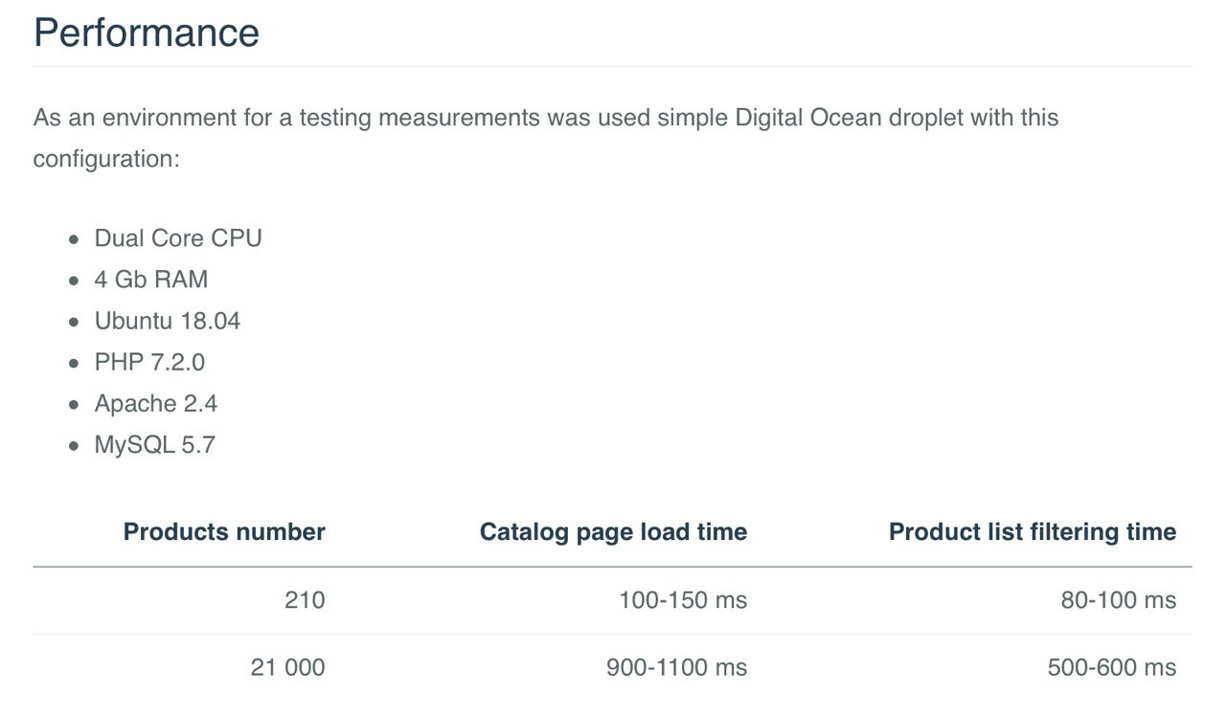Click the 500-600 ms filtering time cell

coord(1111,667)
